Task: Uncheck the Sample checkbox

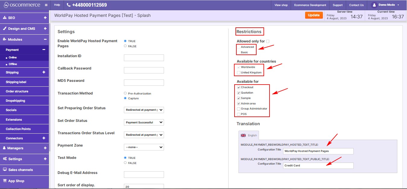Action: click(239, 98)
